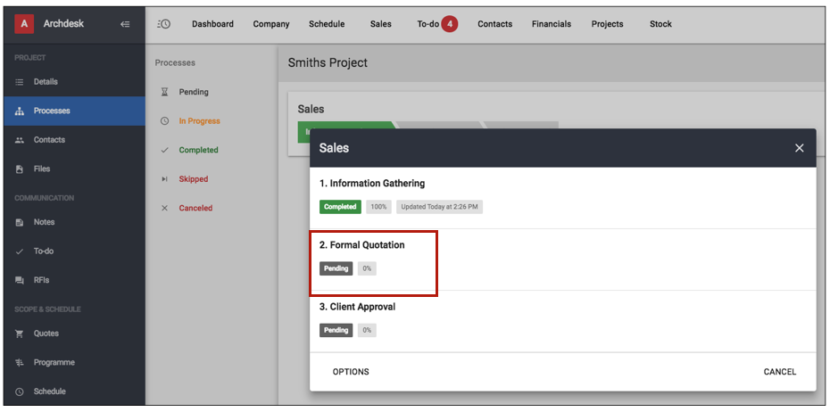Select Processes in project sidebar

pos(74,111)
